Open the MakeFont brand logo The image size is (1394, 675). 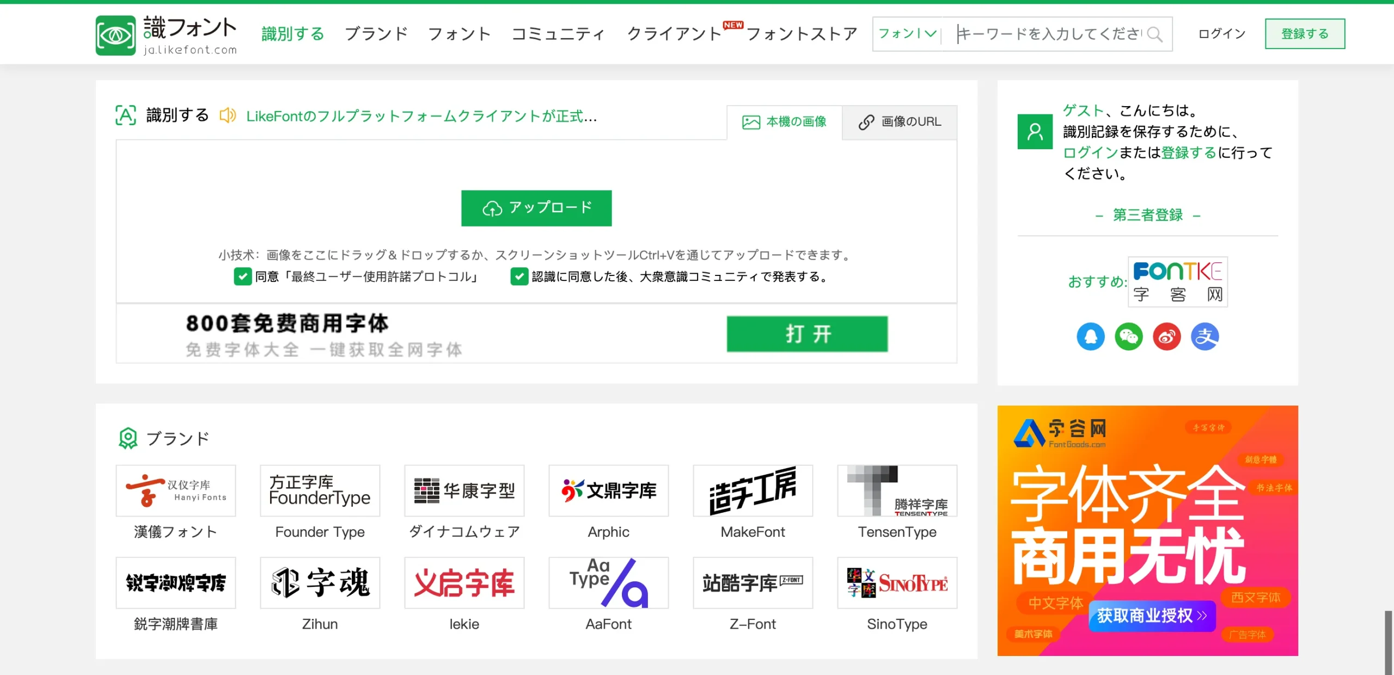[753, 490]
